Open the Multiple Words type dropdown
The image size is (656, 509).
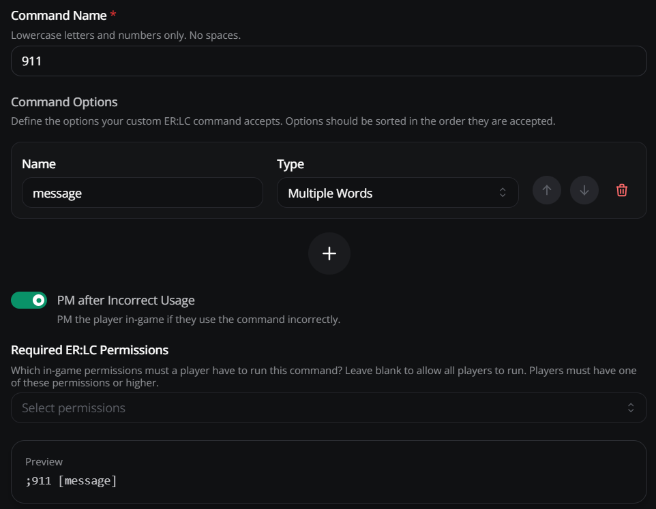click(x=398, y=193)
